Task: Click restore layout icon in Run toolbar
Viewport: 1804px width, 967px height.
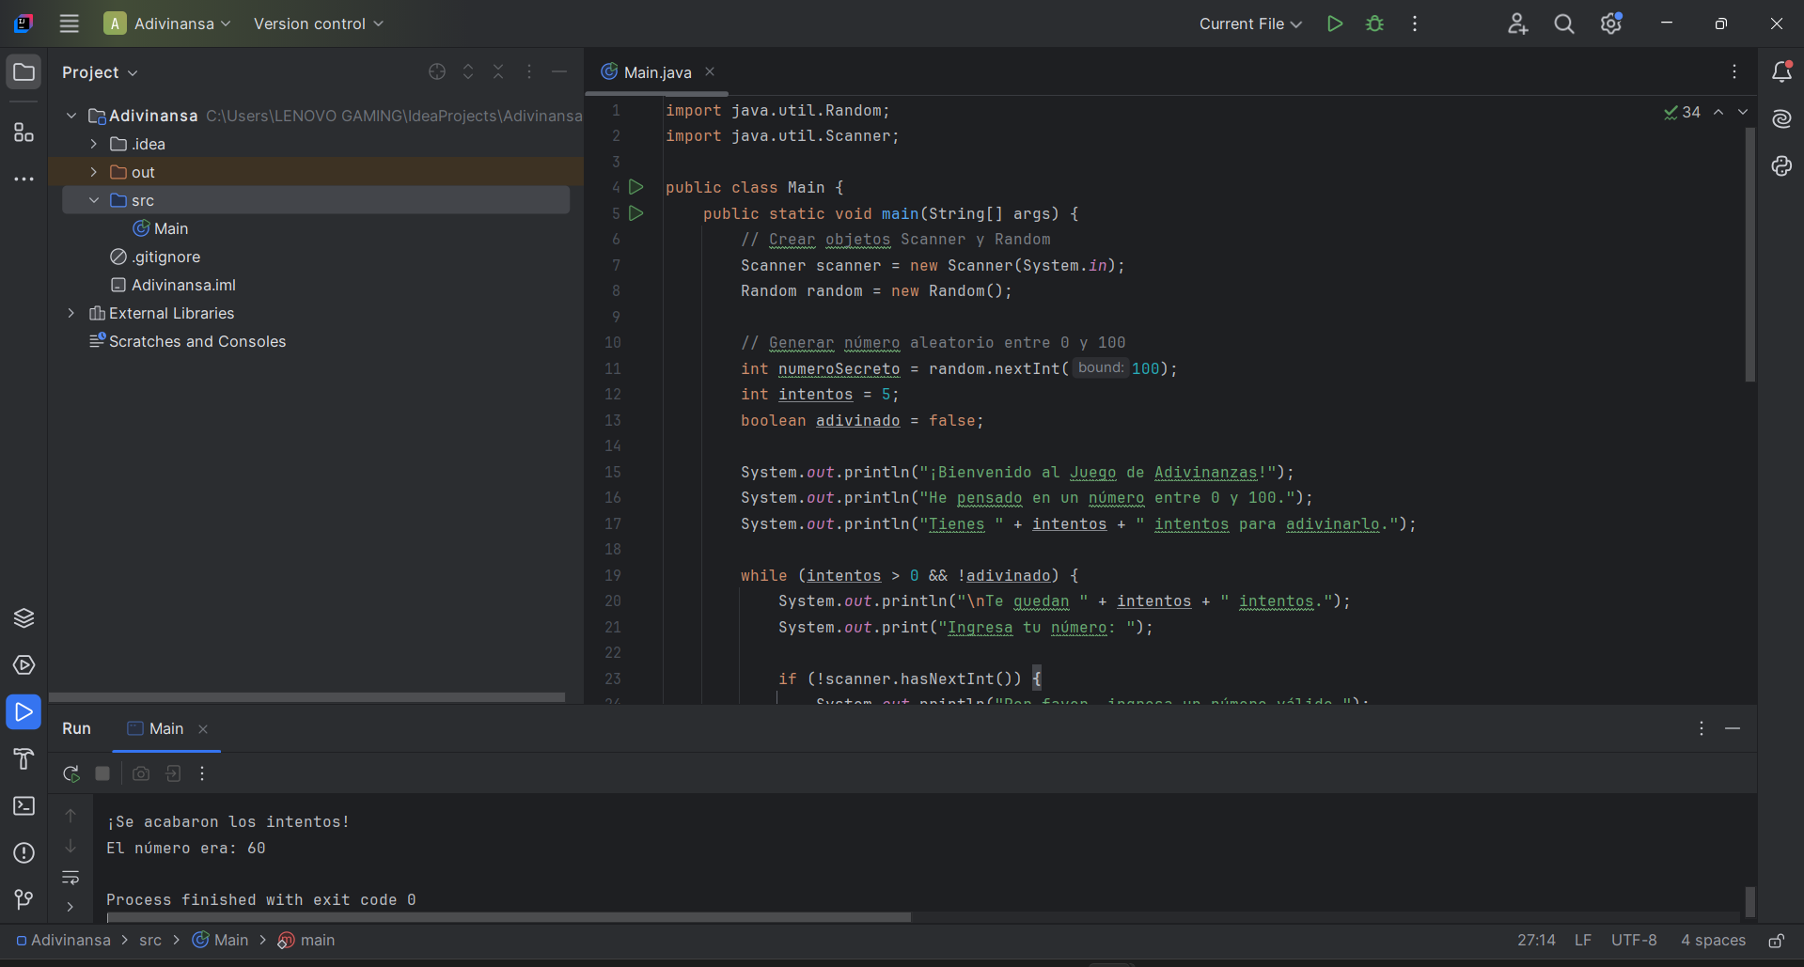Action: click(x=173, y=773)
